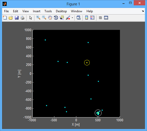Select the Rotate 3D tool

(56, 18)
